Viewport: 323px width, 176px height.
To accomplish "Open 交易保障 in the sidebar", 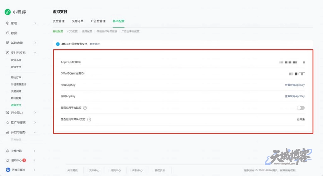I will [x=16, y=91].
